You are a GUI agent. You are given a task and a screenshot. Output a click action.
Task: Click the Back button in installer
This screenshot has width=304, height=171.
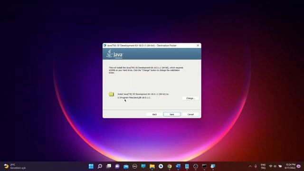coord(154,114)
